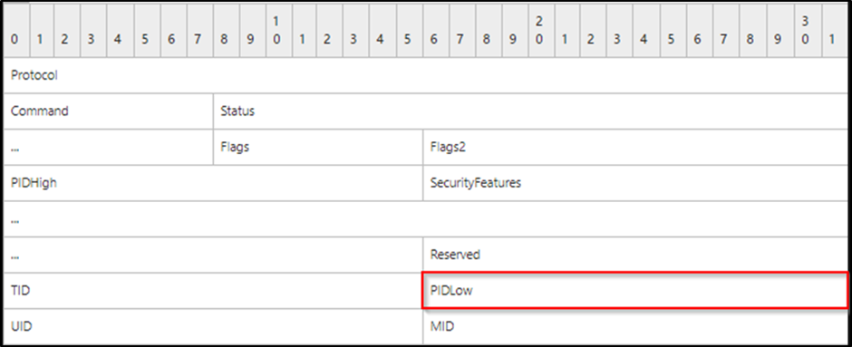Image resolution: width=852 pixels, height=347 pixels.
Task: Click the ellipsis cell left of Flags
Action: [x=108, y=147]
